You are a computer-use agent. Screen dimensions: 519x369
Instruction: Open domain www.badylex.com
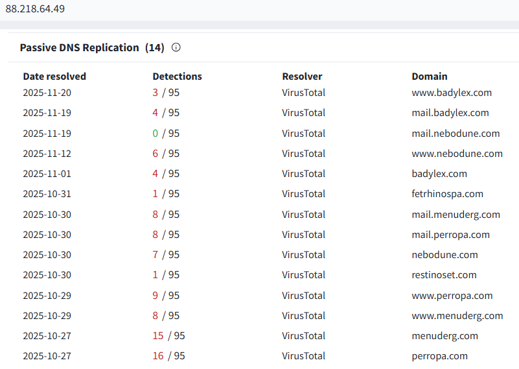click(x=452, y=93)
